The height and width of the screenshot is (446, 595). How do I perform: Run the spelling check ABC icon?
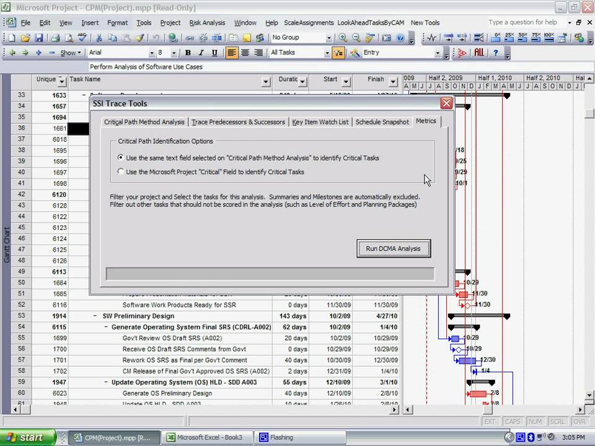pyautogui.click(x=82, y=38)
